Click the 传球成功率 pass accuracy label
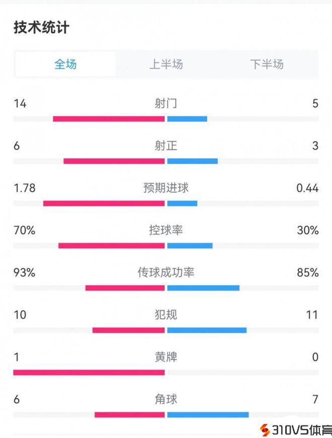The image size is (332, 438). click(166, 273)
